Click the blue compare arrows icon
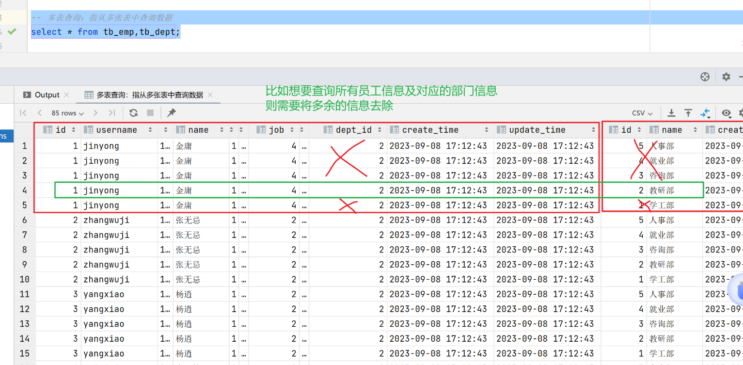Viewport: 743px width, 365px height. pos(705,113)
